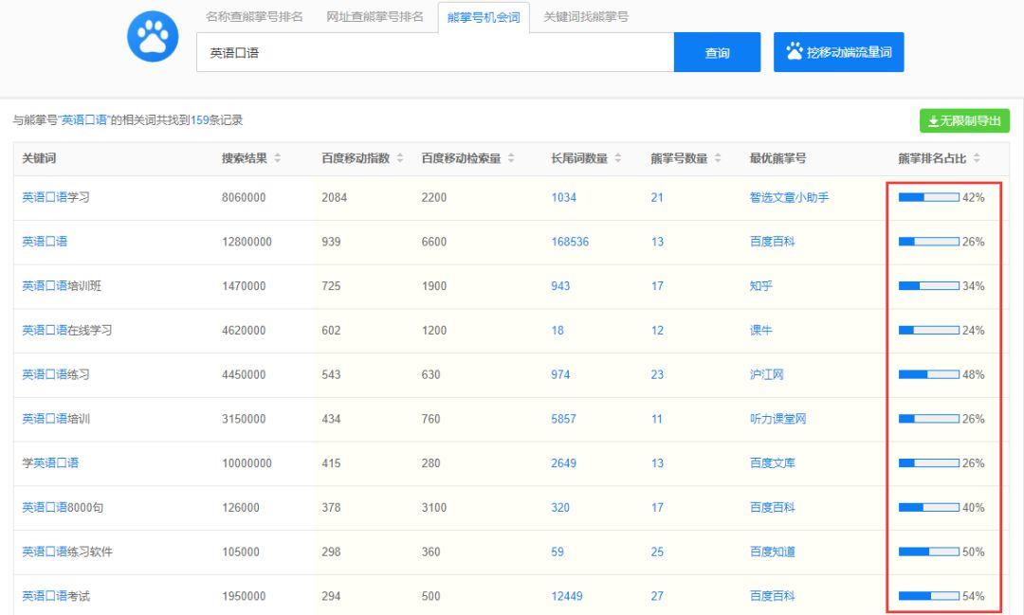Click the 50% ranking progress bar
The image size is (1024, 615).
pos(929,552)
